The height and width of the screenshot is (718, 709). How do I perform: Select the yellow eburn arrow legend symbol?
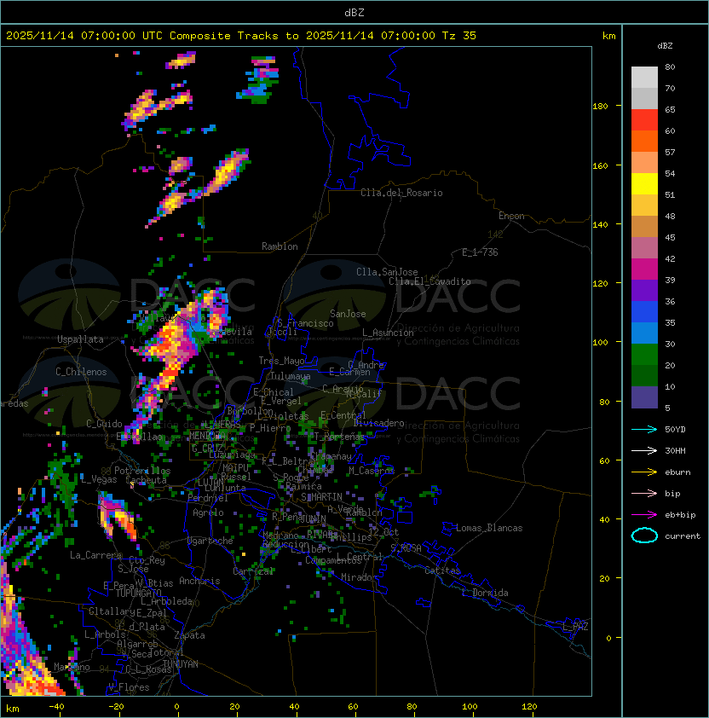[x=644, y=472]
